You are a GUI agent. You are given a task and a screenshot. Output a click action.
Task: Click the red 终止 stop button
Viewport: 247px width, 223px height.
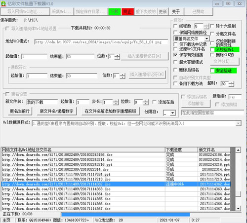tap(127, 12)
